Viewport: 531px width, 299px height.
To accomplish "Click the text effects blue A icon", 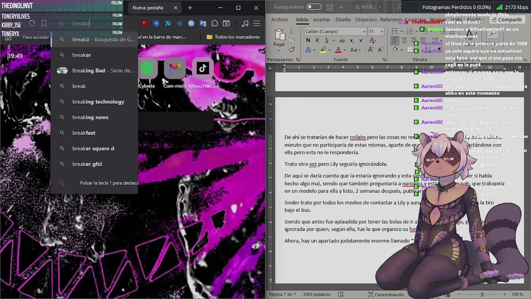I will coord(308,50).
